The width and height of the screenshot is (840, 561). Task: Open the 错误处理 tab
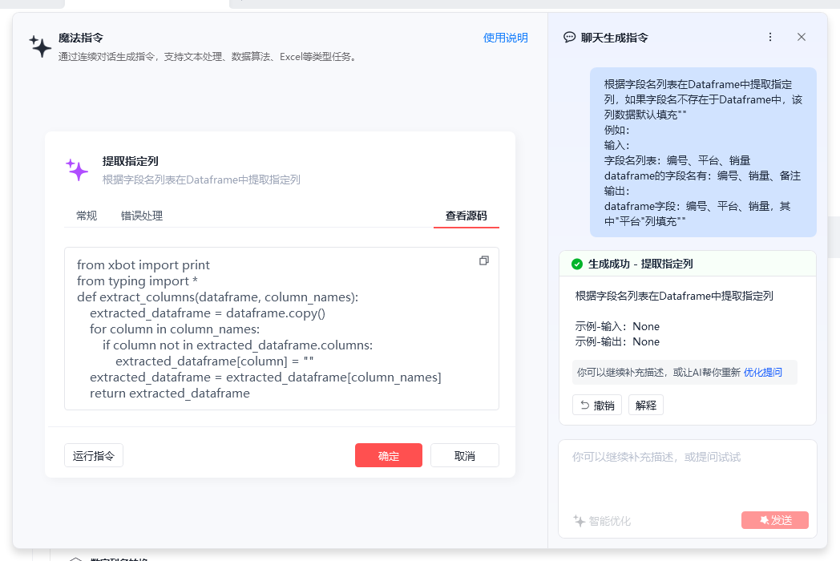tap(142, 216)
